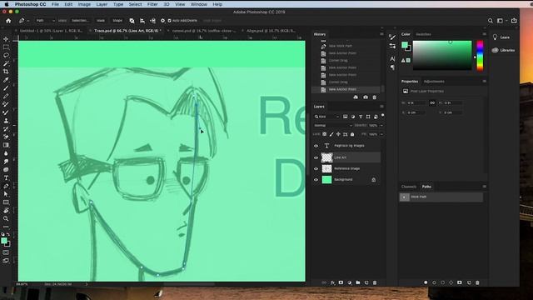Select the Gradient tool
533x300 pixels.
pos(6,145)
